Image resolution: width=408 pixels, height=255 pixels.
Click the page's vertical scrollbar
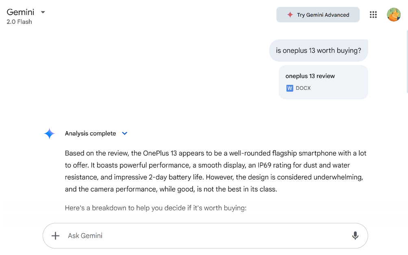click(406, 61)
